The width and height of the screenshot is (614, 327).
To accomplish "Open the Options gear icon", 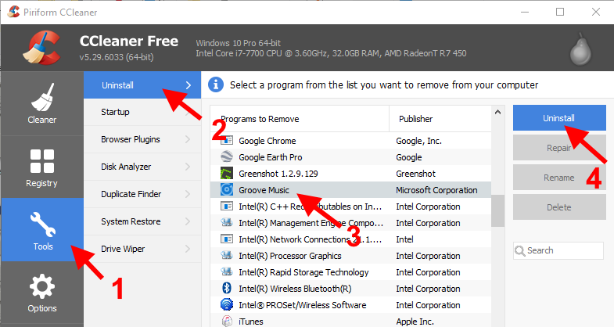I will coord(42,286).
